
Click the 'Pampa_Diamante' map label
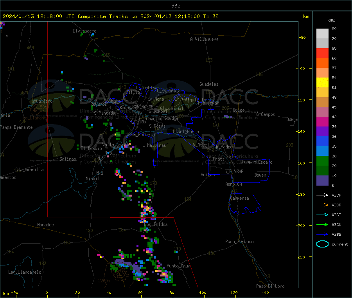coord(16,127)
